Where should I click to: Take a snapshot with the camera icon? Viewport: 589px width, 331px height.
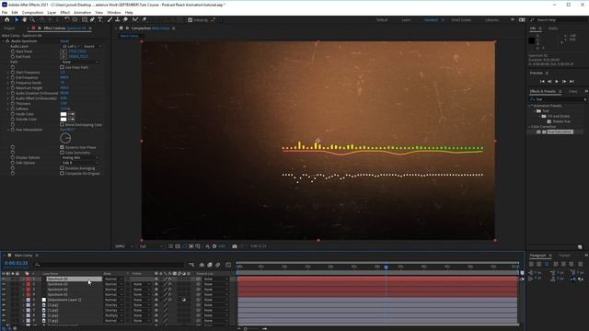click(x=235, y=246)
